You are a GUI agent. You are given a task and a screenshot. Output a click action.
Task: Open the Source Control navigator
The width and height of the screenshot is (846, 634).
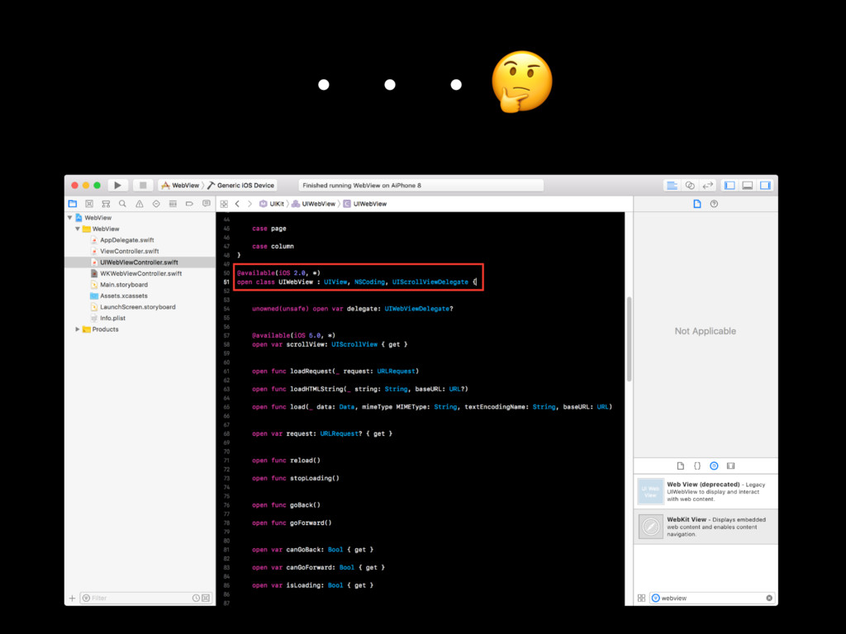[89, 204]
